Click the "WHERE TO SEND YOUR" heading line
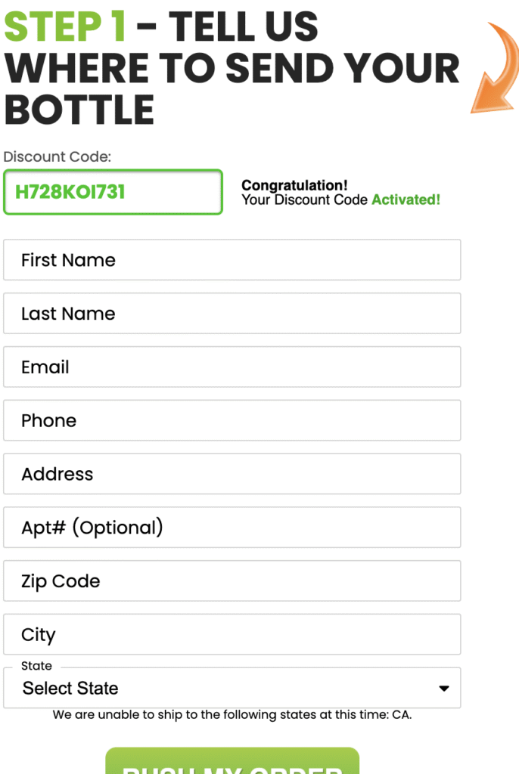Viewport: 519px width, 774px height. [x=232, y=68]
